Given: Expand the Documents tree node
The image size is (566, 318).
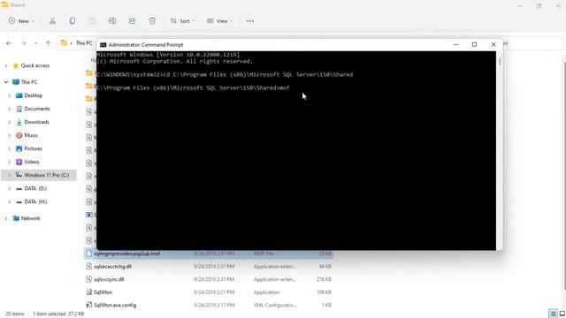Looking at the screenshot, I should [10, 109].
